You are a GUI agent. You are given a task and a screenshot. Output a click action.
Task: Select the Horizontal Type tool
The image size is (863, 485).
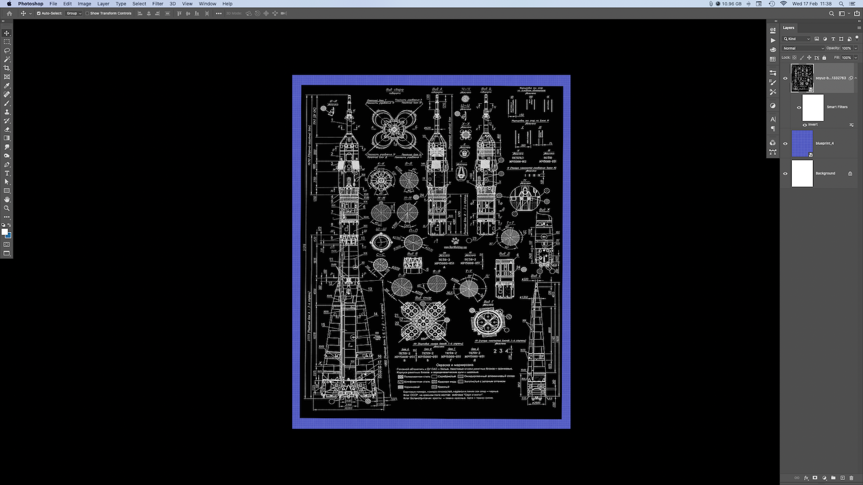pos(7,173)
